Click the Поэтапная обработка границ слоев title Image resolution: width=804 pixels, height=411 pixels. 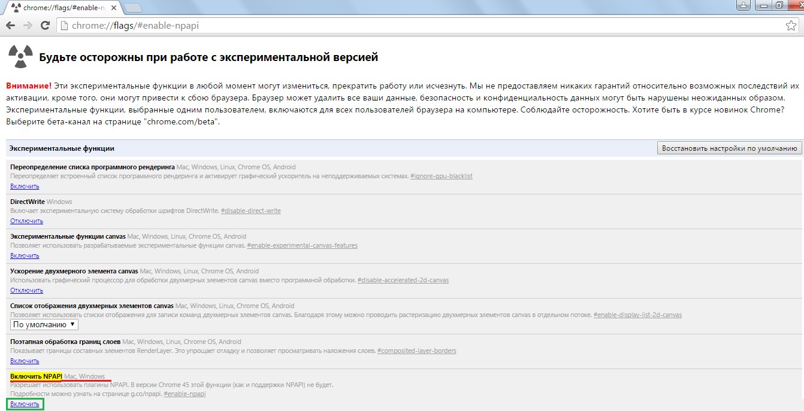[67, 342]
